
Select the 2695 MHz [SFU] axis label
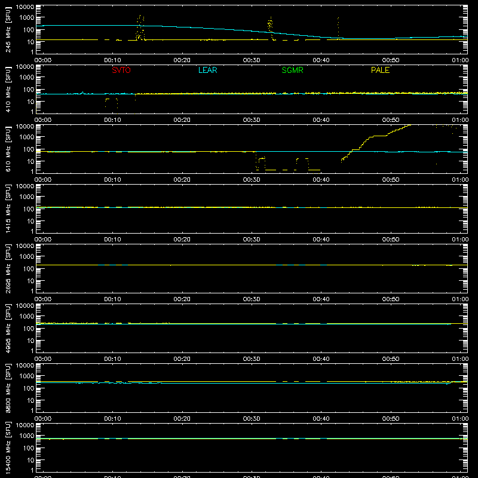click(8, 268)
